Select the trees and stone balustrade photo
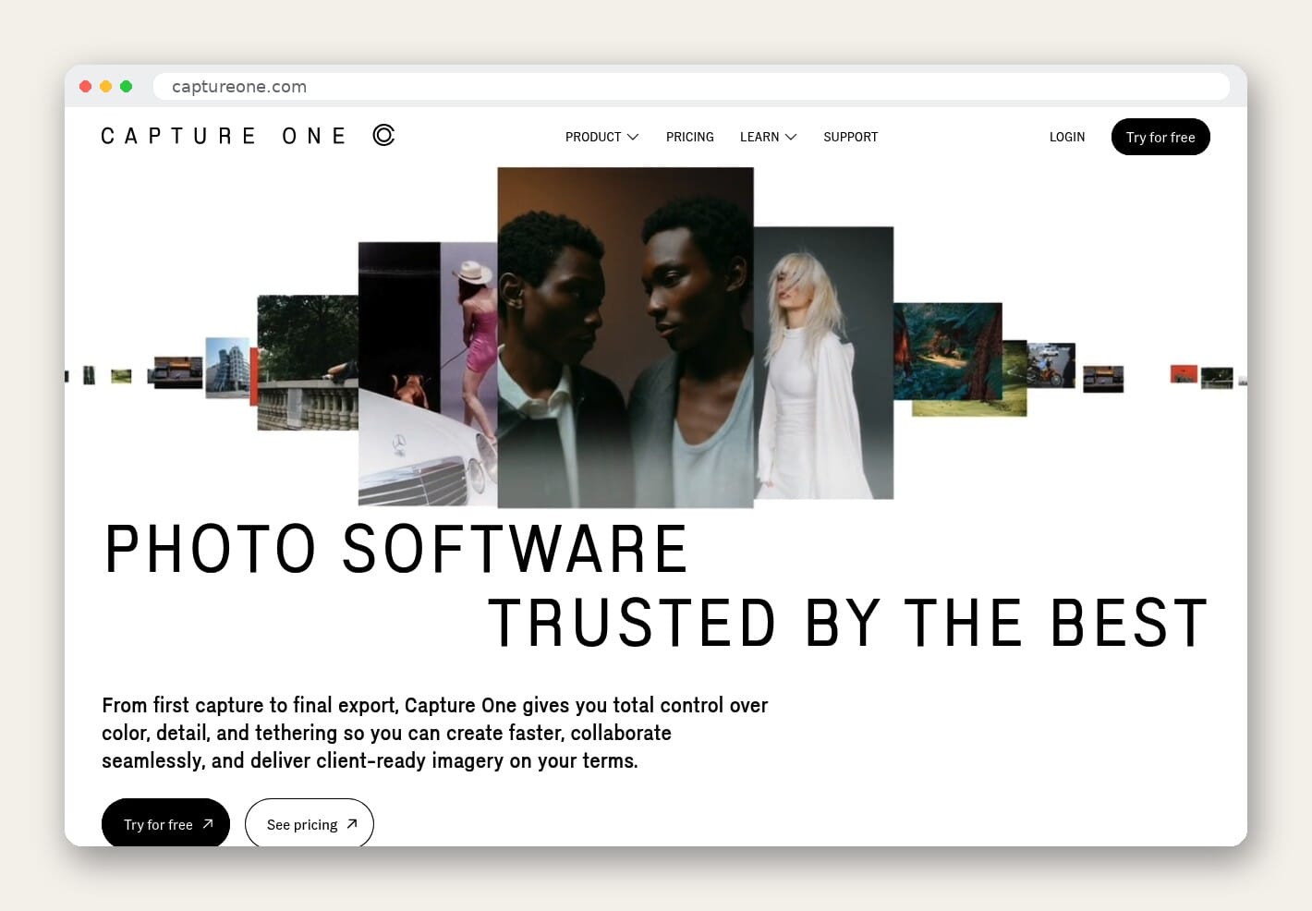This screenshot has width=1312, height=911. (x=307, y=362)
